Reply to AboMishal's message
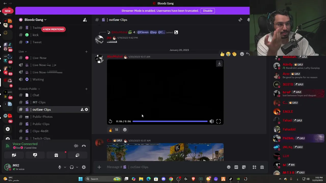 248,54
